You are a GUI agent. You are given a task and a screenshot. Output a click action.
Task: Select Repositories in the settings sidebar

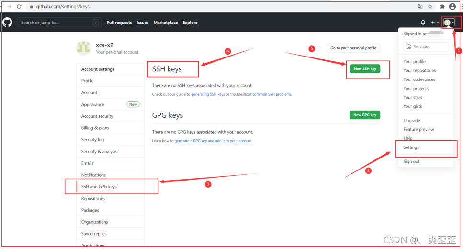[110, 199]
